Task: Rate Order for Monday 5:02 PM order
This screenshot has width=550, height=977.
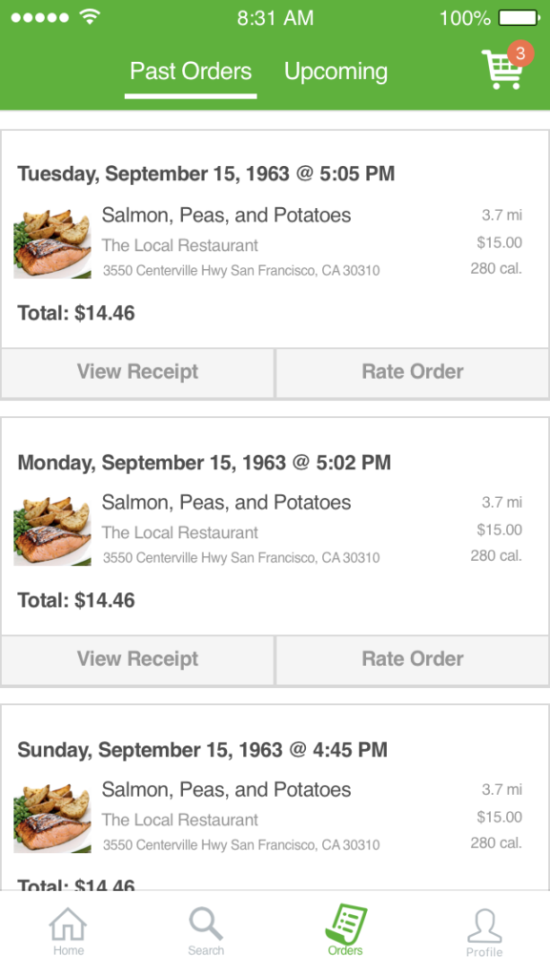Action: pyautogui.click(x=413, y=659)
